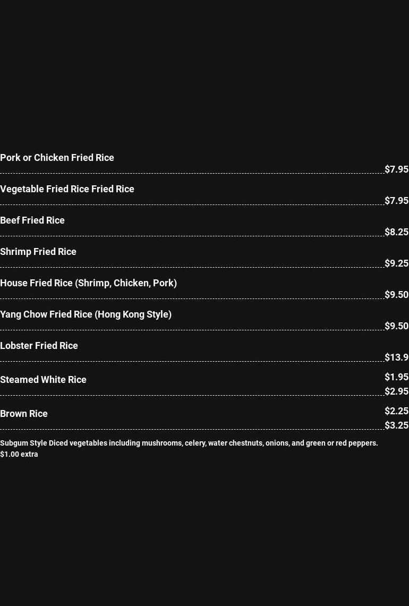Image resolution: width=409 pixels, height=606 pixels.
Task: Pick Yang Chow Fried Rice (Hong Kong Style)
Action: [86, 314]
